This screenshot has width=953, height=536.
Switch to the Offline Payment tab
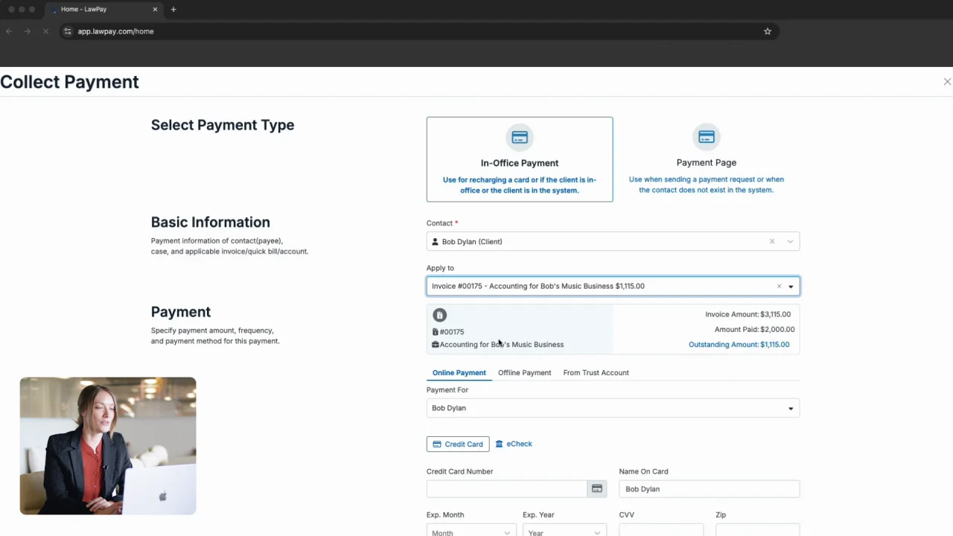pos(524,372)
